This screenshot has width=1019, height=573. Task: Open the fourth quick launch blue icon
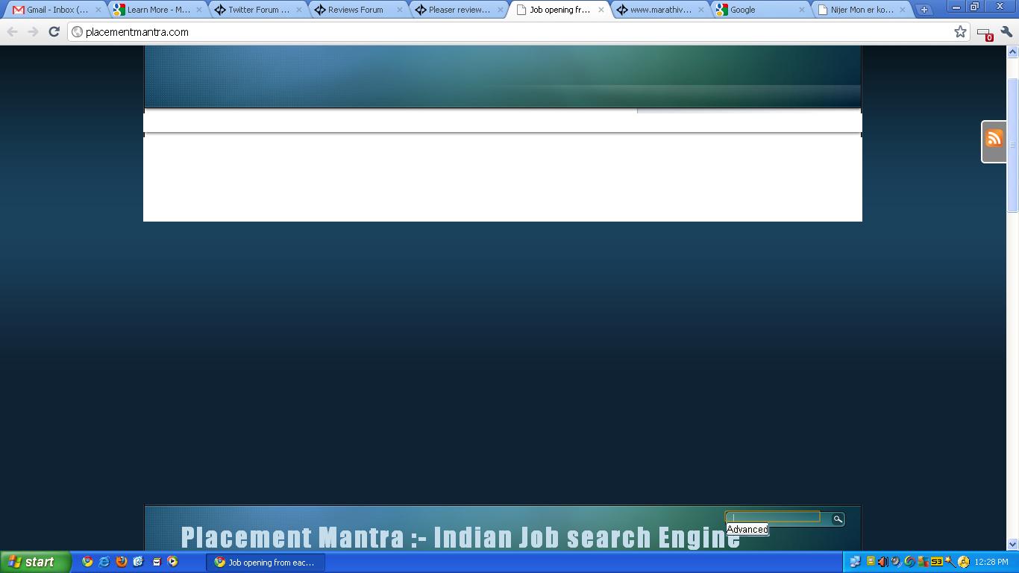[x=139, y=562]
